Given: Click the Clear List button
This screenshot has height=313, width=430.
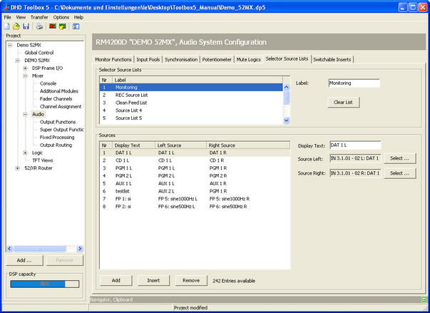Looking at the screenshot, I should pos(343,102).
